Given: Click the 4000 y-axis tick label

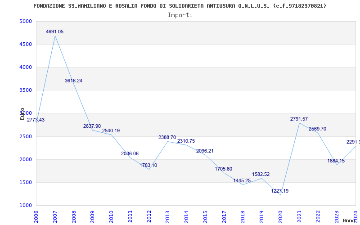Looking at the screenshot, I should pyautogui.click(x=26, y=67).
